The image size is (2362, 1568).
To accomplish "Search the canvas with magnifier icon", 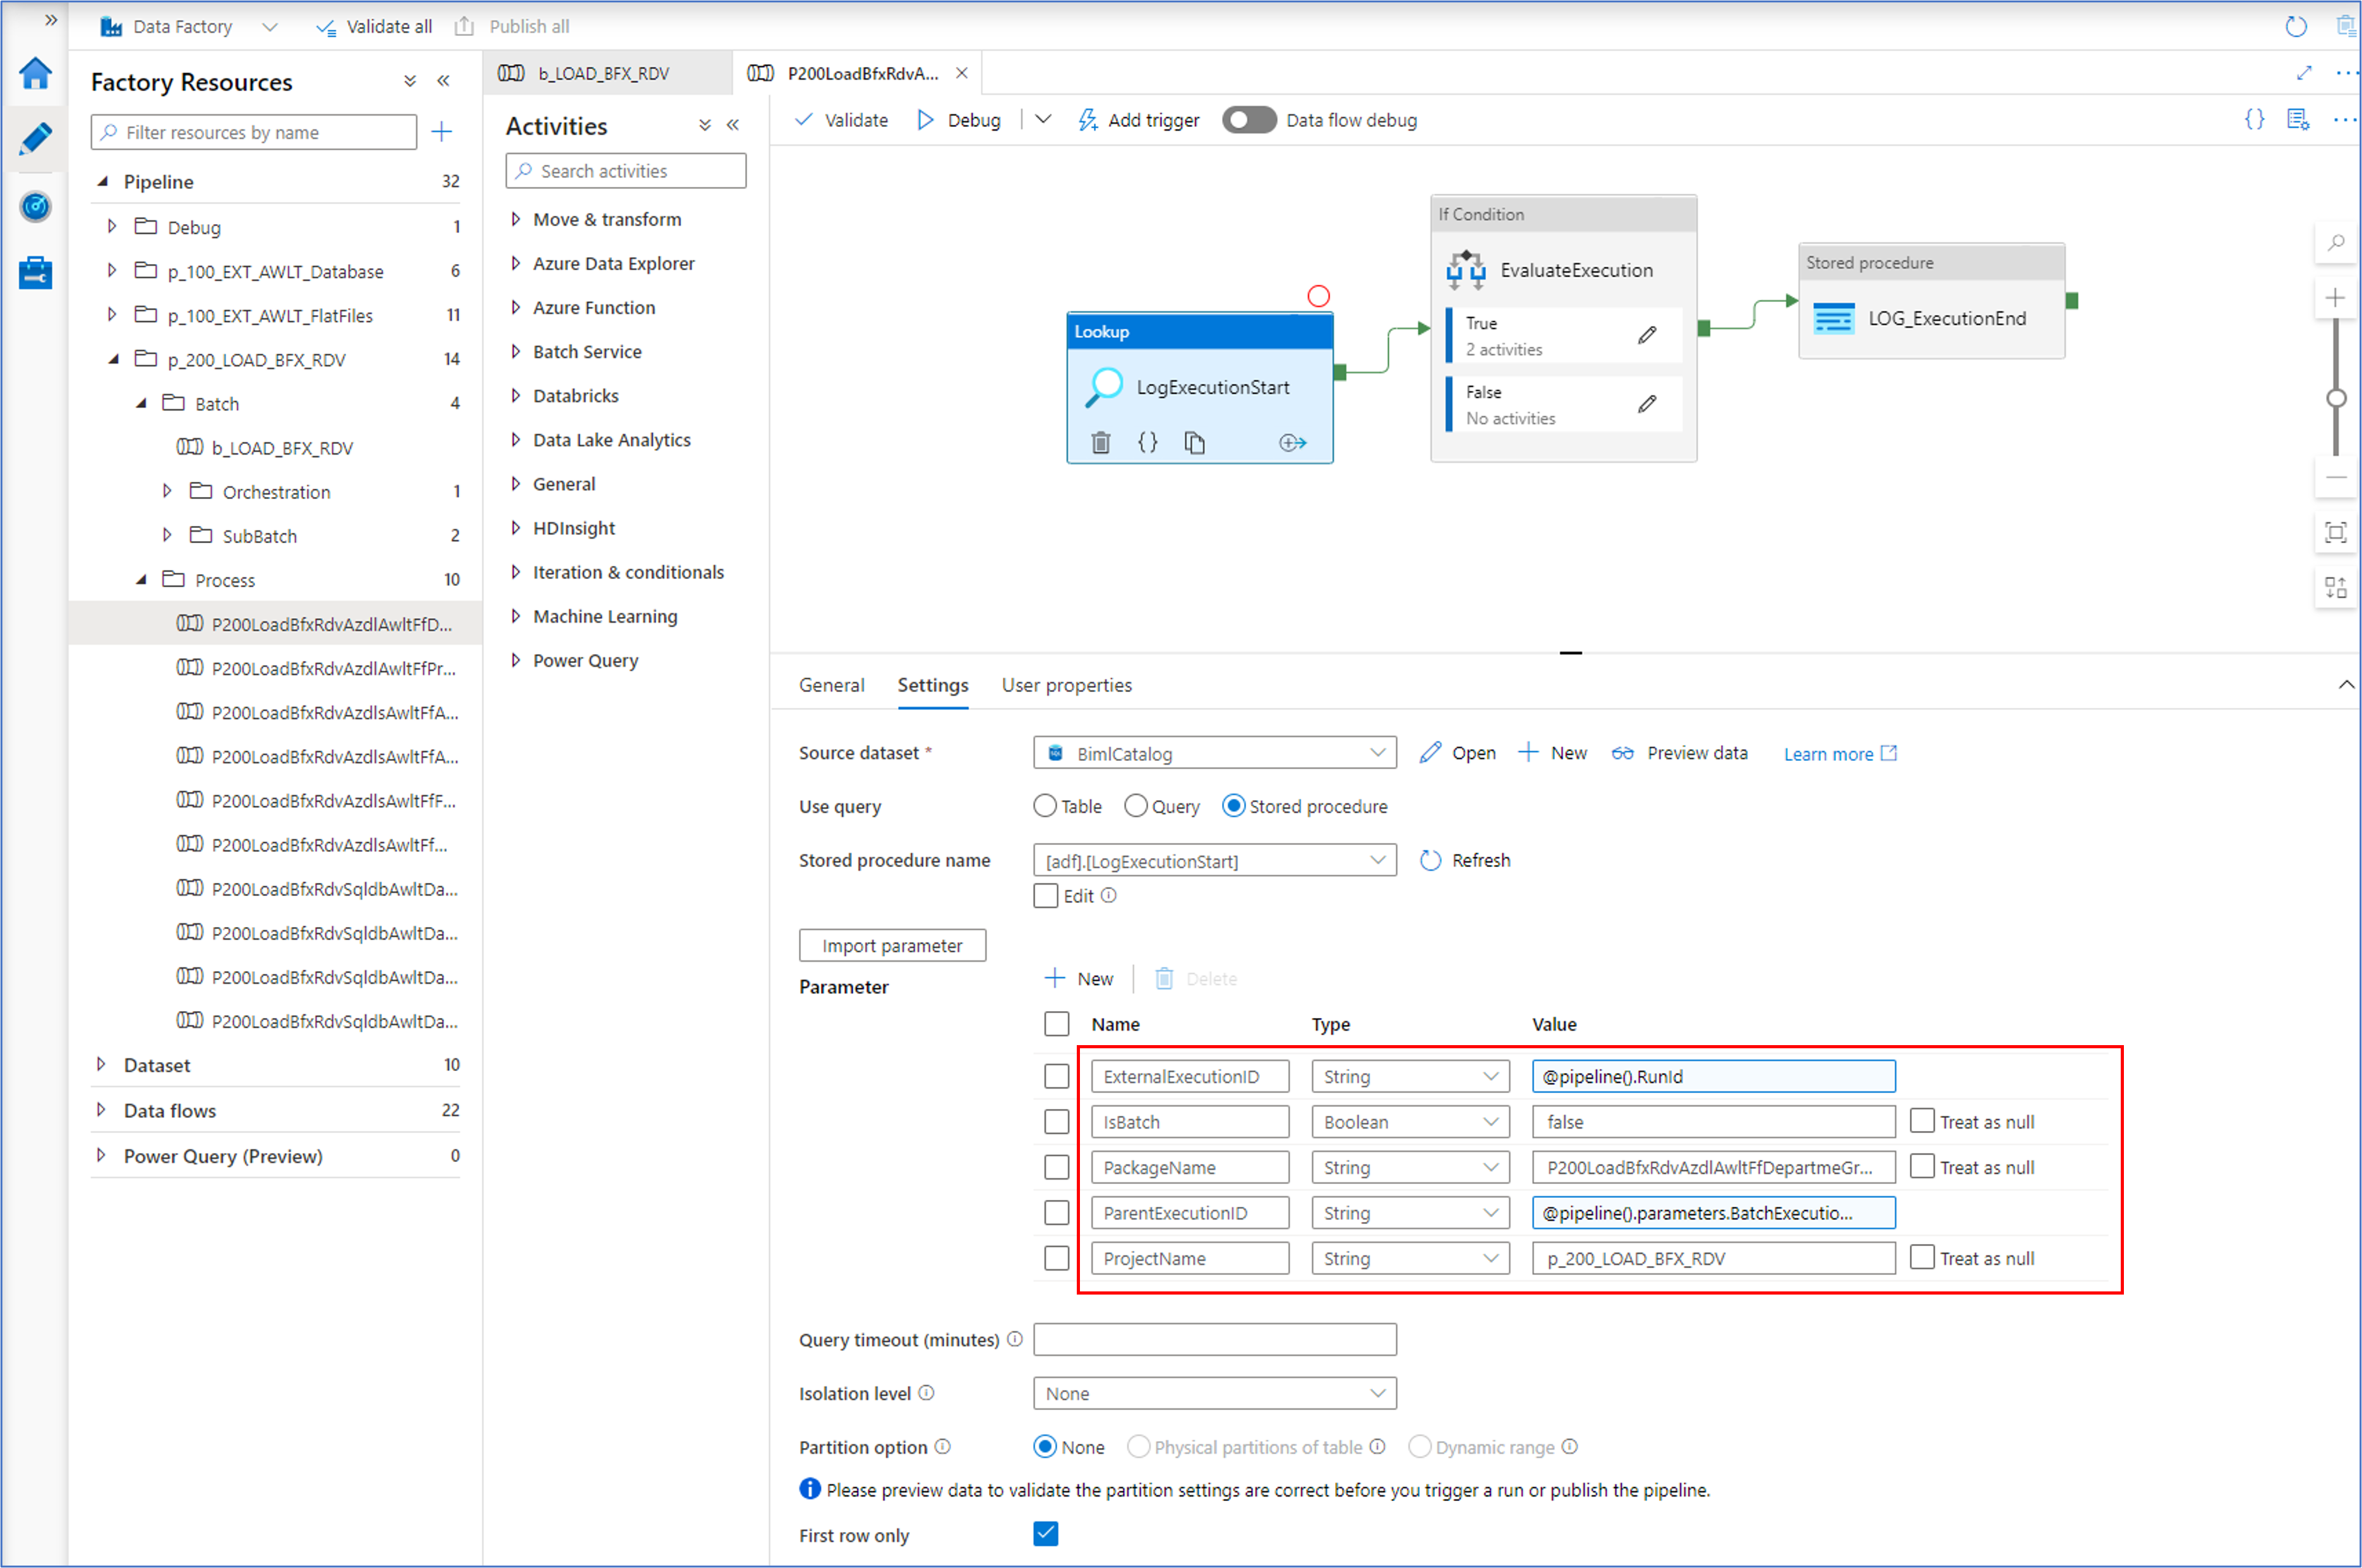I will pos(2336,243).
